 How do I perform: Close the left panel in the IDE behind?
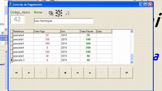pos(6,39)
